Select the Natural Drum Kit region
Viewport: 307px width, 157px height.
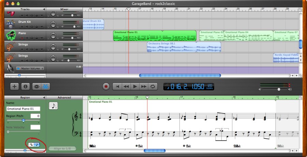pyautogui.click(x=93, y=24)
